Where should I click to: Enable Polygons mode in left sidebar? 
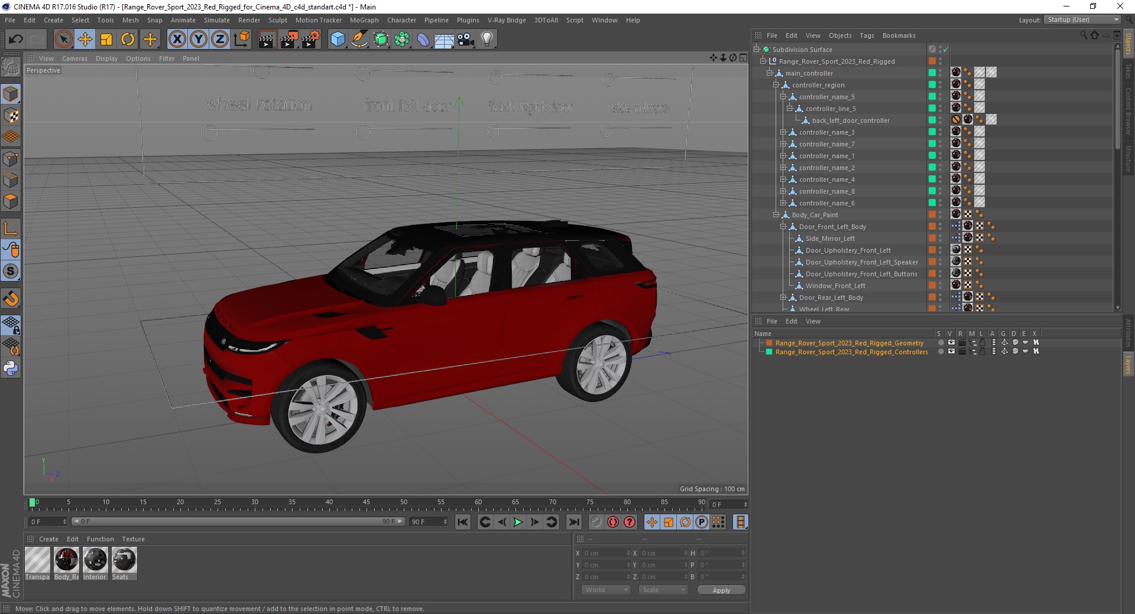11,201
